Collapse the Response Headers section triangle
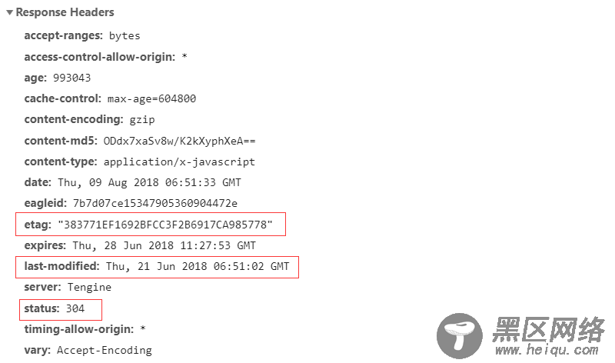 pos(10,12)
